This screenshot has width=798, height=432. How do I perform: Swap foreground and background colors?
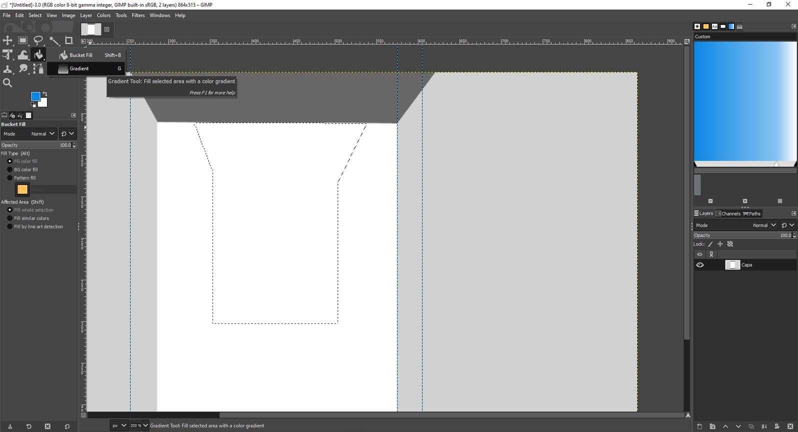pyautogui.click(x=45, y=93)
